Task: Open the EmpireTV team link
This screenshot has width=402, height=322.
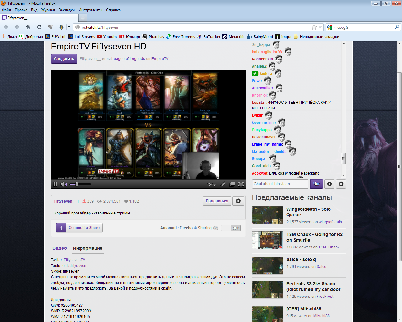Action: [160, 59]
